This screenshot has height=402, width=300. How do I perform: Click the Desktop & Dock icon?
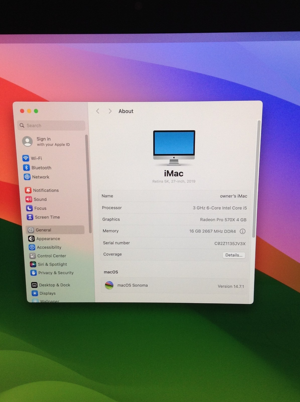34,285
